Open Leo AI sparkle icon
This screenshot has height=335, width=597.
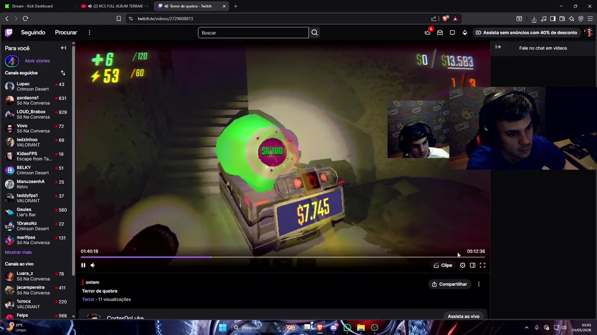point(571,19)
